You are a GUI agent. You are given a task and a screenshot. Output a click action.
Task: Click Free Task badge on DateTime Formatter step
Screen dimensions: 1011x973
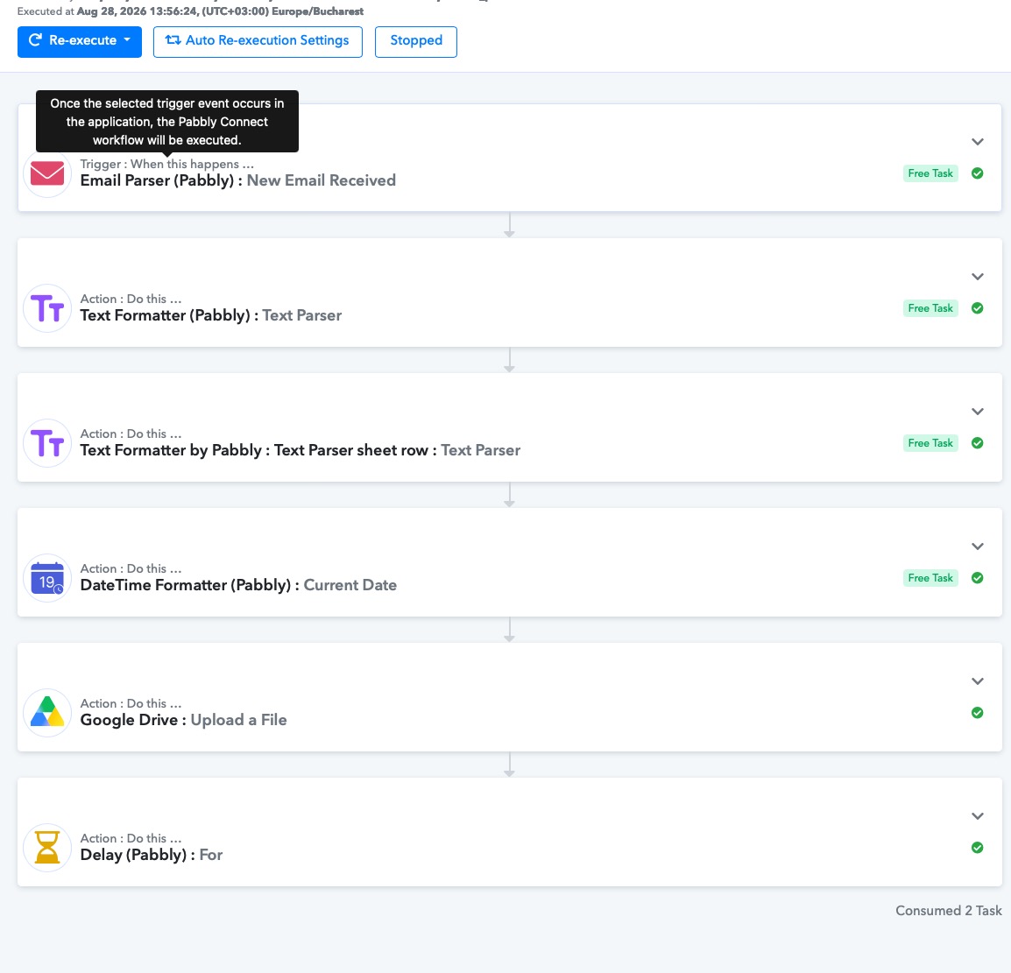coord(930,578)
